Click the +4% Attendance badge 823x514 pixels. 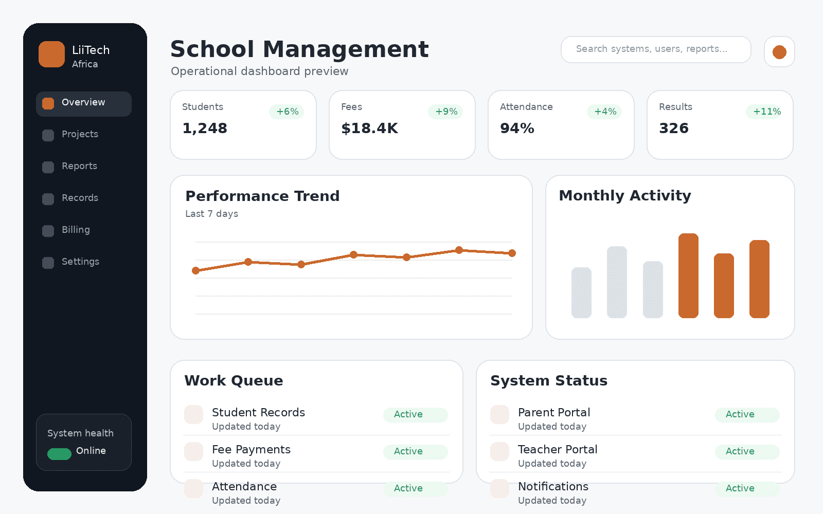coord(605,112)
